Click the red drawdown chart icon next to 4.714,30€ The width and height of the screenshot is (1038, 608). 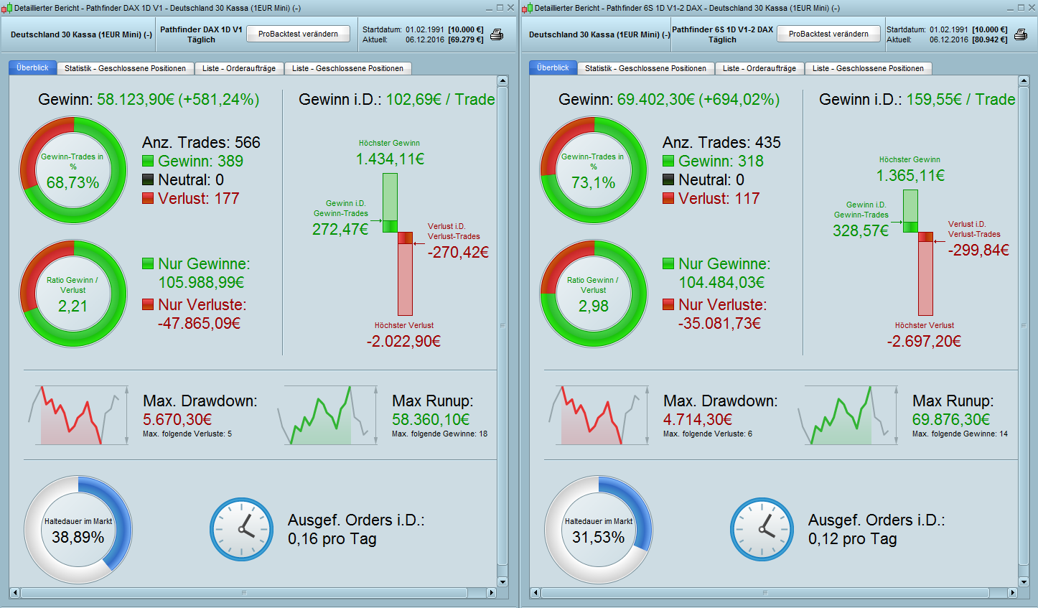[599, 415]
